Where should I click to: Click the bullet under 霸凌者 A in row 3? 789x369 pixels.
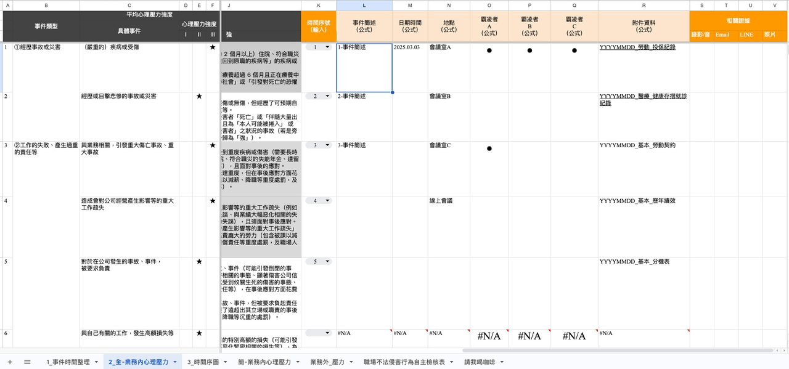489,148
